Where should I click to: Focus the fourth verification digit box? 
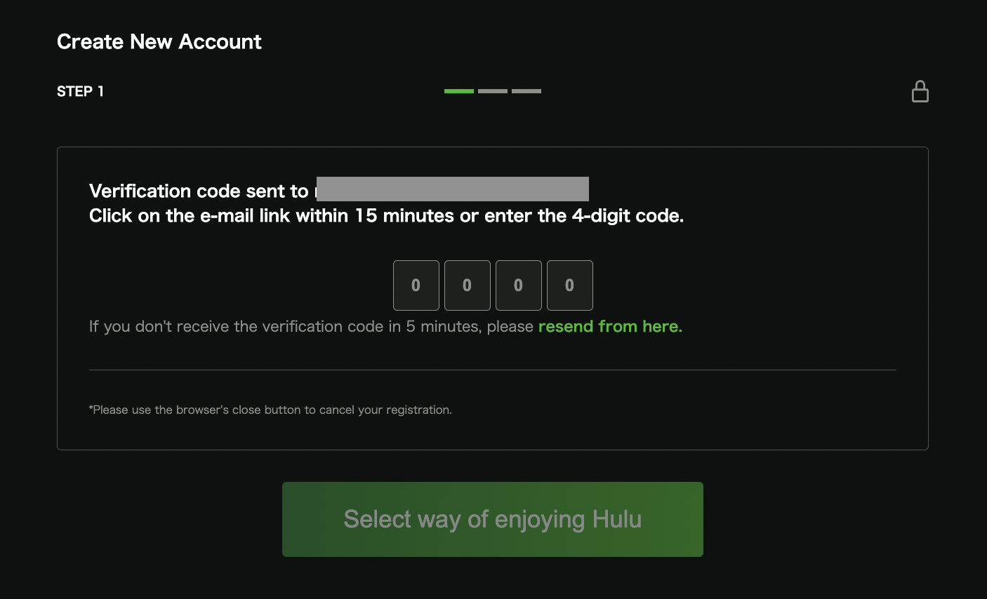(570, 285)
